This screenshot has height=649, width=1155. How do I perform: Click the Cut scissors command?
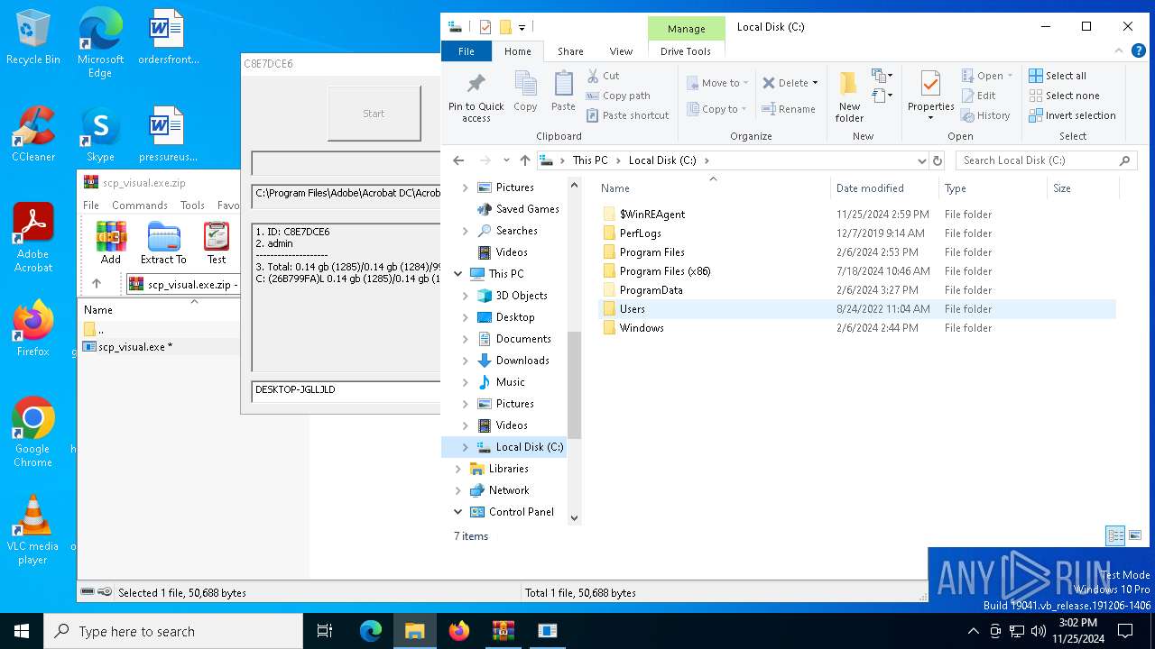(603, 76)
